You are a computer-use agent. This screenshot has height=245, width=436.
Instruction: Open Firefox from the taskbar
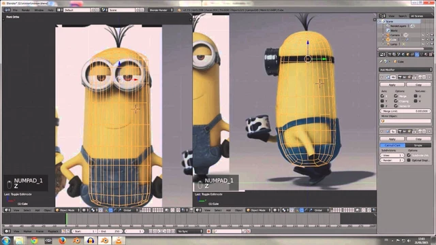(62, 240)
